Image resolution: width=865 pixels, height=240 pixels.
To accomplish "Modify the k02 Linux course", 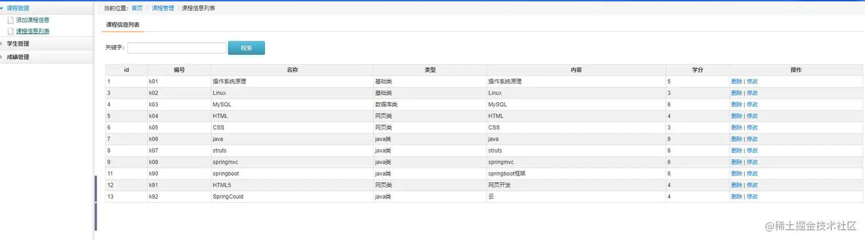I will [x=752, y=93].
